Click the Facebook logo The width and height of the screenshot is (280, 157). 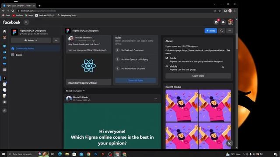pyautogui.click(x=12, y=22)
